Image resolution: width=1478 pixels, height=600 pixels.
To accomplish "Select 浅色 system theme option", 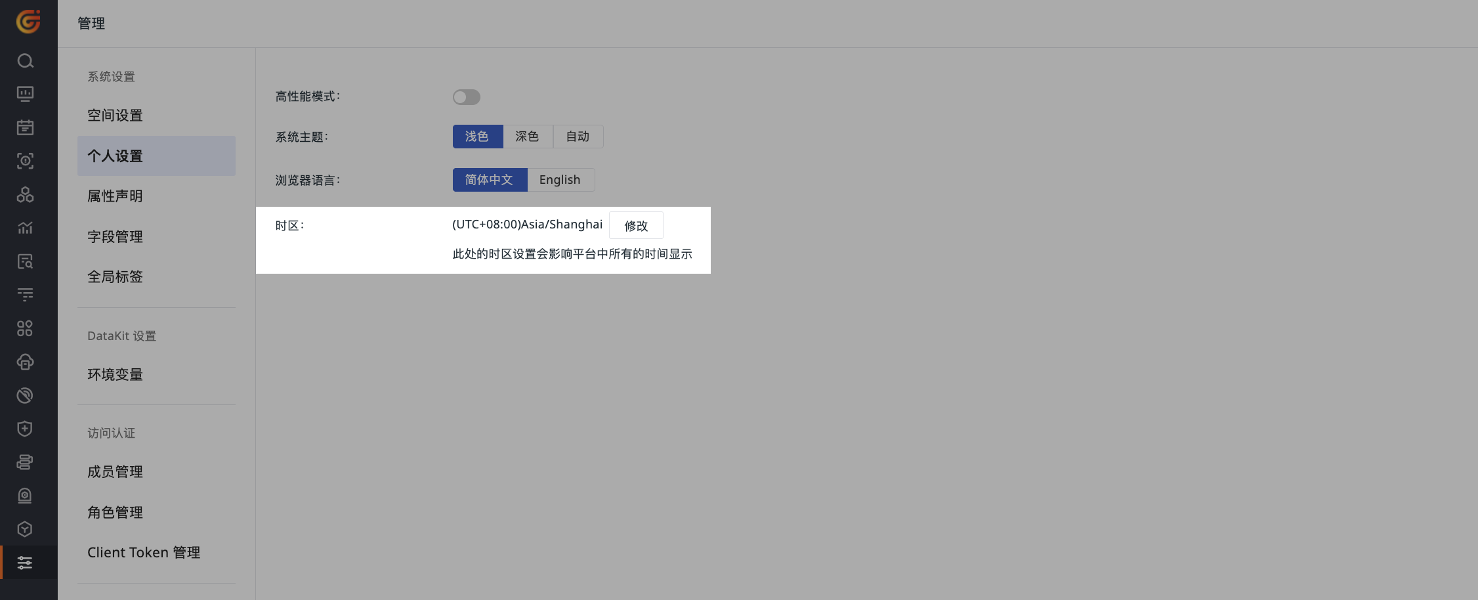I will coord(477,137).
